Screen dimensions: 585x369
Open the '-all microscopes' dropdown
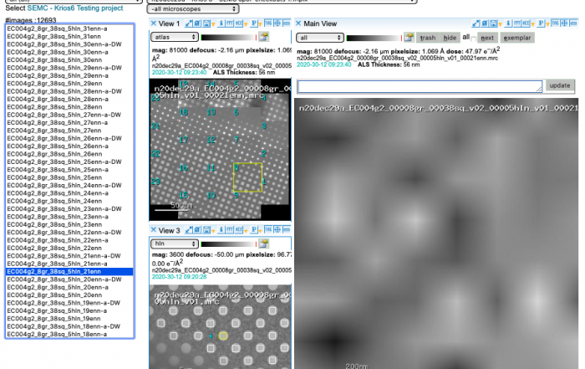pos(193,9)
